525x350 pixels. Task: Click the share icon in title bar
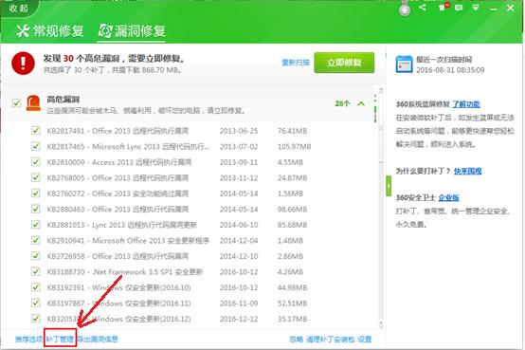(x=423, y=7)
